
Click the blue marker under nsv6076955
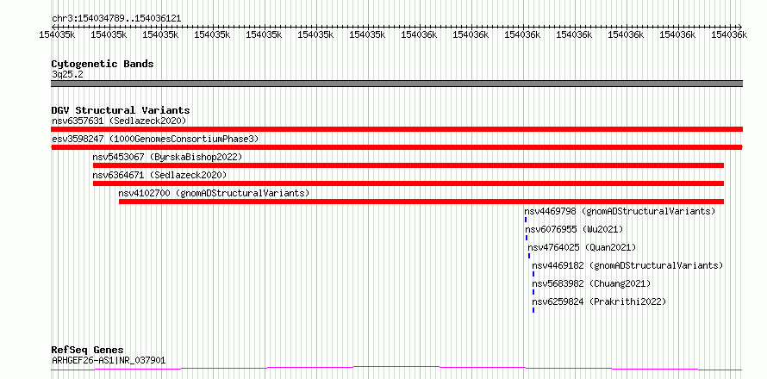[527, 238]
